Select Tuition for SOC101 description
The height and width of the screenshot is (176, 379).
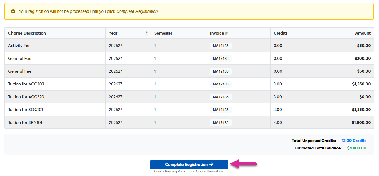tap(26, 110)
